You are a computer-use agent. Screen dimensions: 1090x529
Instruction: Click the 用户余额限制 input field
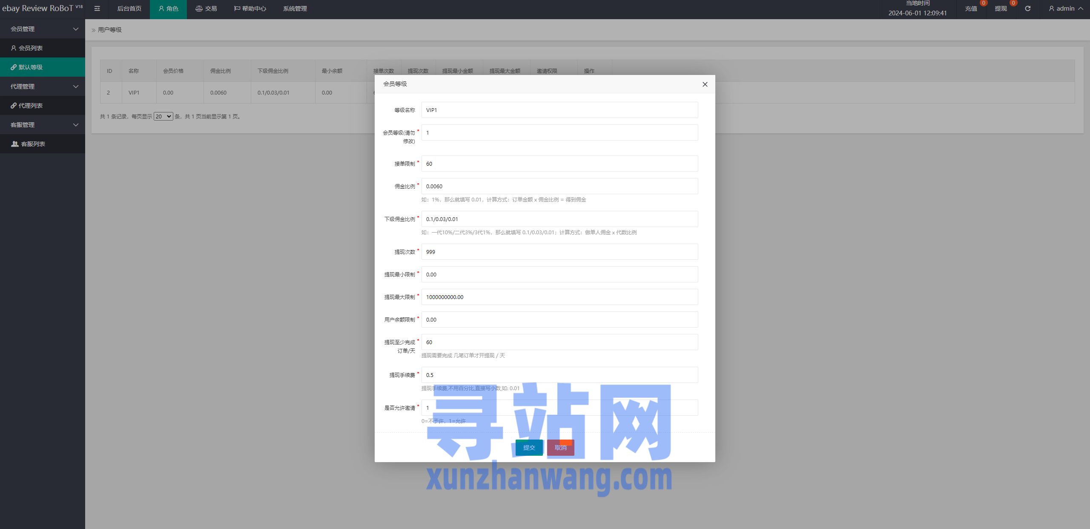pyautogui.click(x=559, y=319)
